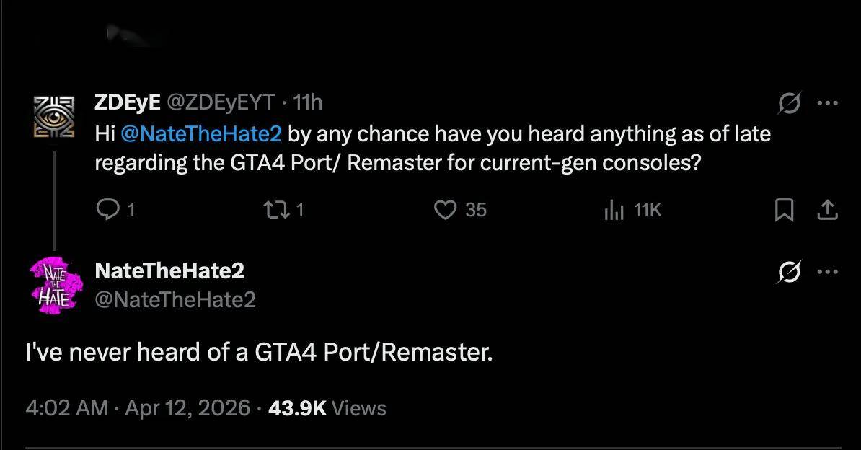Viewport: 861px width, 450px height.
Task: Open NateTheHate2's pink profile avatar
Action: pos(54,284)
